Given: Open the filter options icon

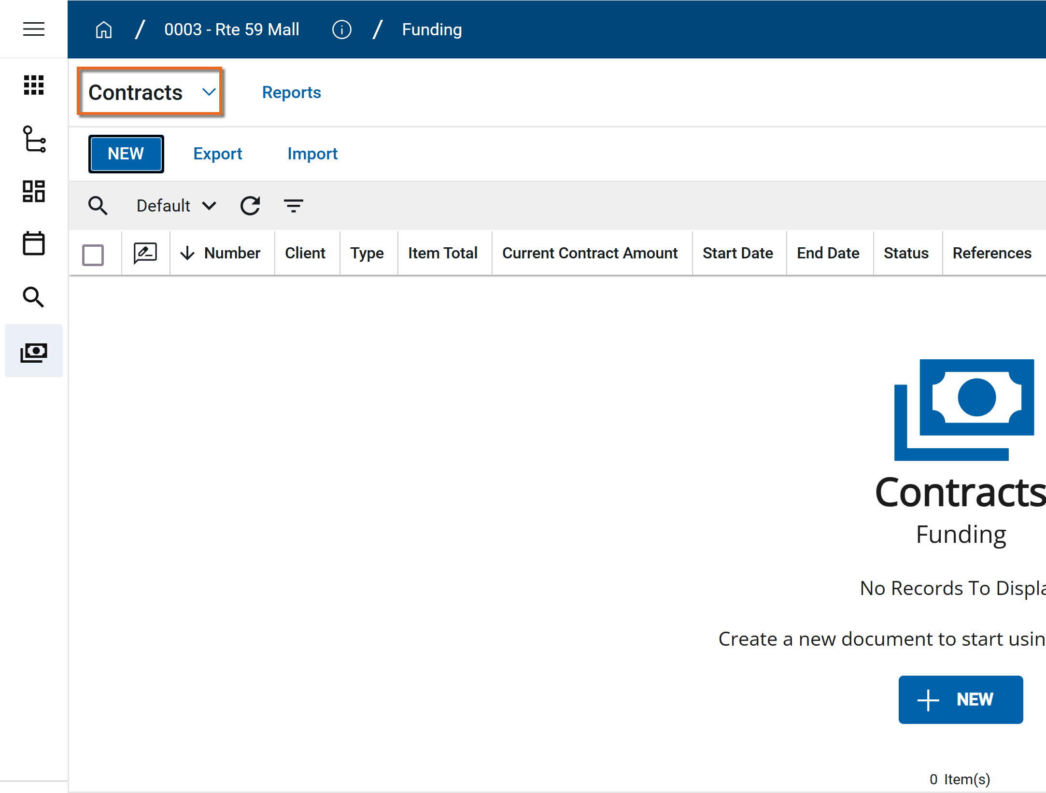Looking at the screenshot, I should coord(293,206).
